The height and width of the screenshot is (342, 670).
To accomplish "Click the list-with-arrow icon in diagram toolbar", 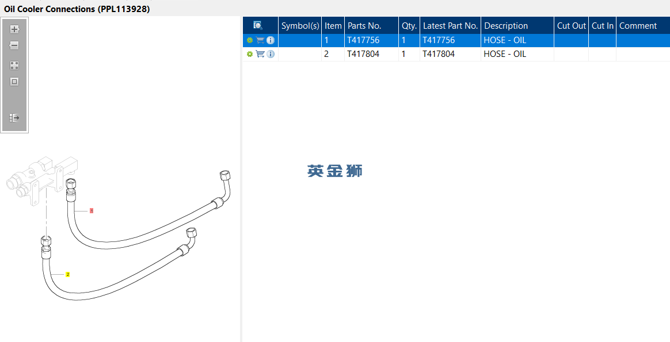I will 14,117.
